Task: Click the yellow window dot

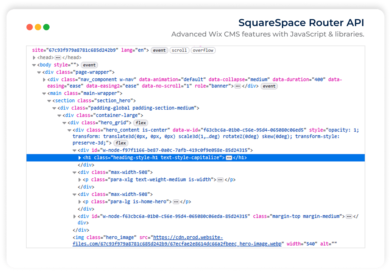Action: tap(38, 27)
